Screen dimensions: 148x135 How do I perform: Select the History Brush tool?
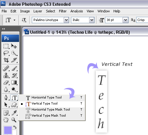14,75
